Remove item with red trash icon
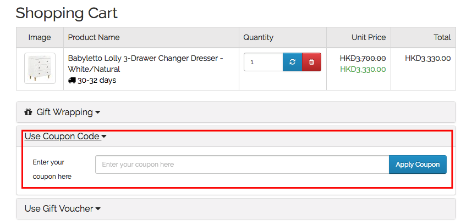The image size is (472, 221). (x=311, y=62)
